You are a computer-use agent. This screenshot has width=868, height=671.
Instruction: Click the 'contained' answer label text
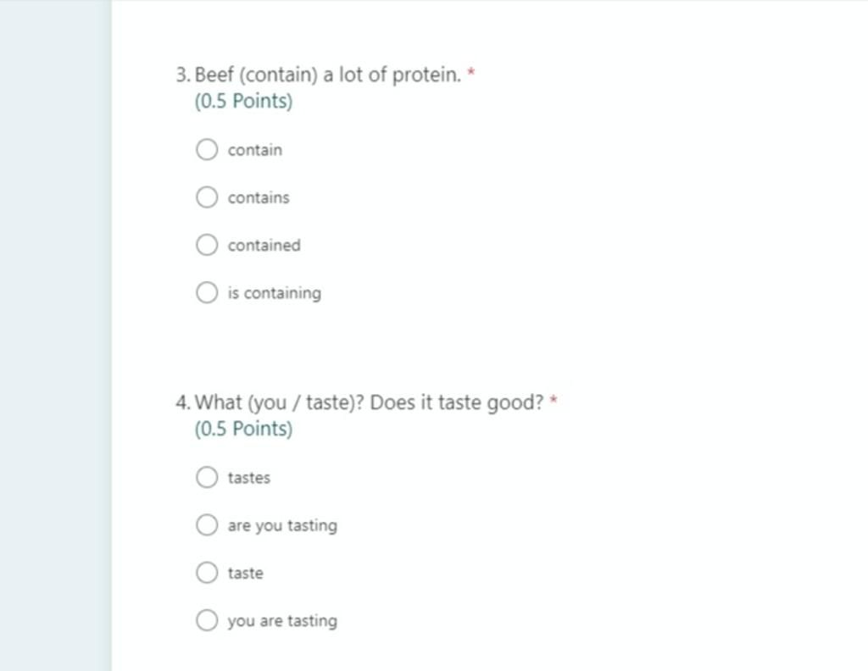(x=264, y=245)
